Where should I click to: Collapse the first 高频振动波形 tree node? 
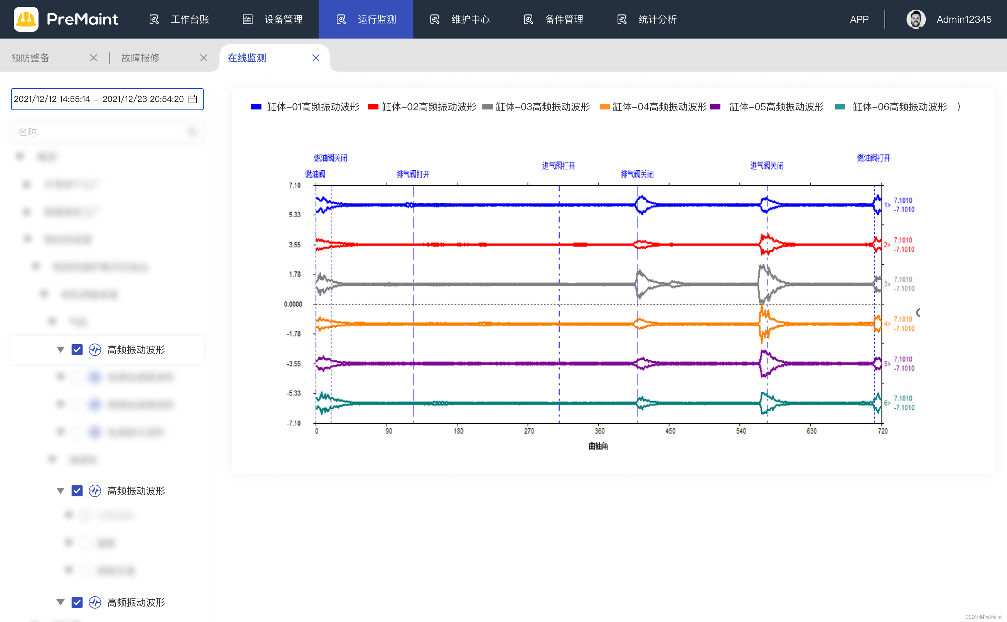point(61,350)
